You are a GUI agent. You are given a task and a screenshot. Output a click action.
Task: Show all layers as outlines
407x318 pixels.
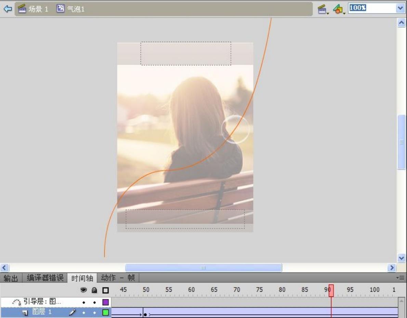coord(105,290)
